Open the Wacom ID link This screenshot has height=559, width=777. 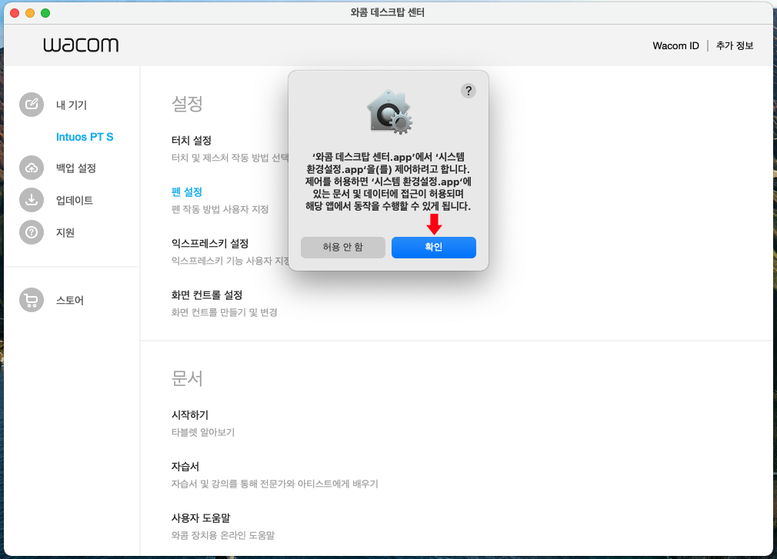tap(675, 45)
